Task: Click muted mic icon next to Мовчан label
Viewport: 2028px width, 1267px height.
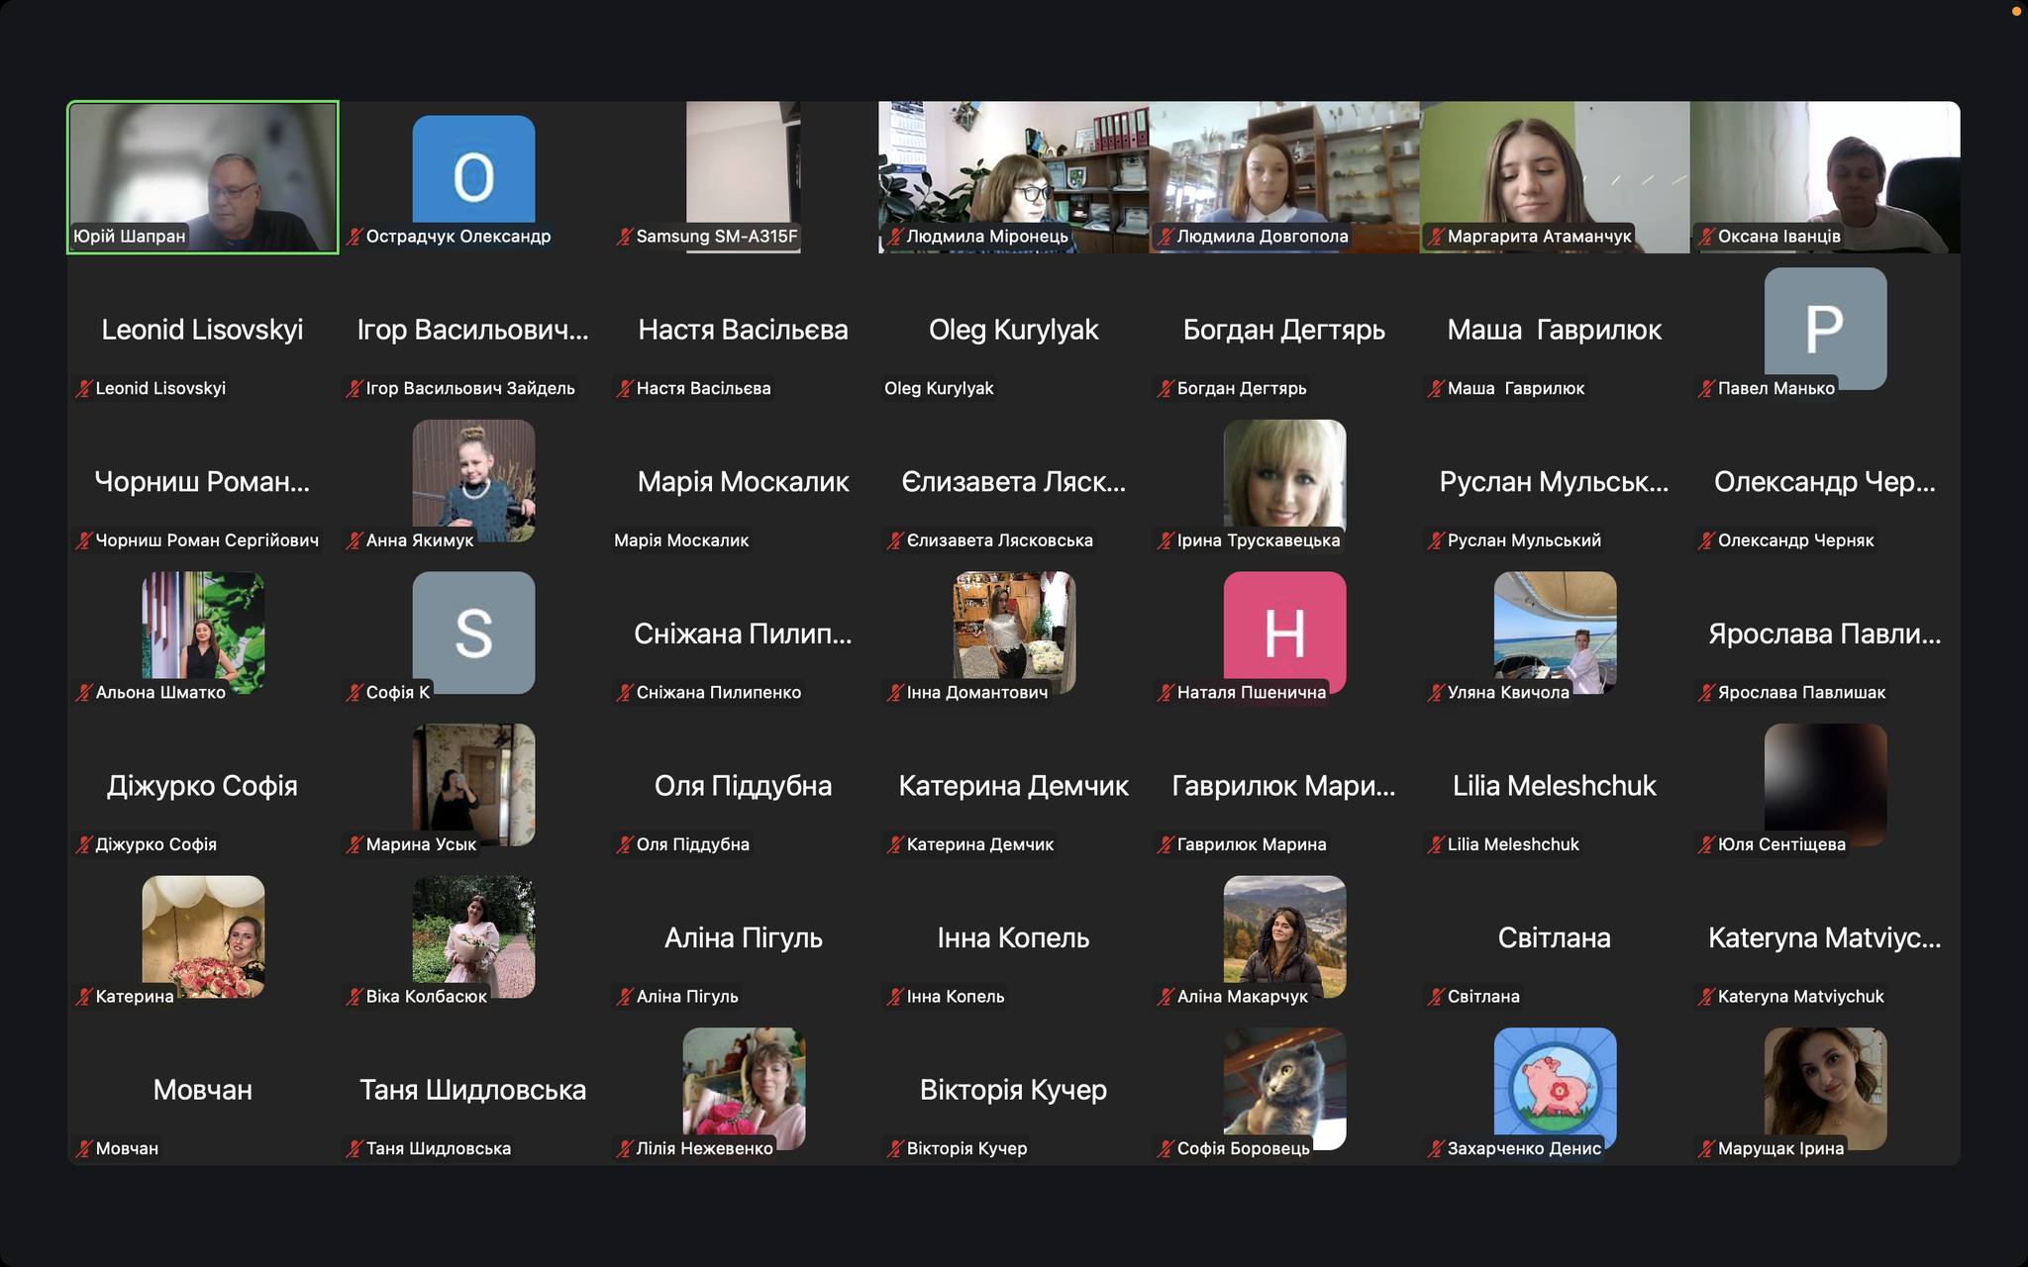Action: point(84,1149)
